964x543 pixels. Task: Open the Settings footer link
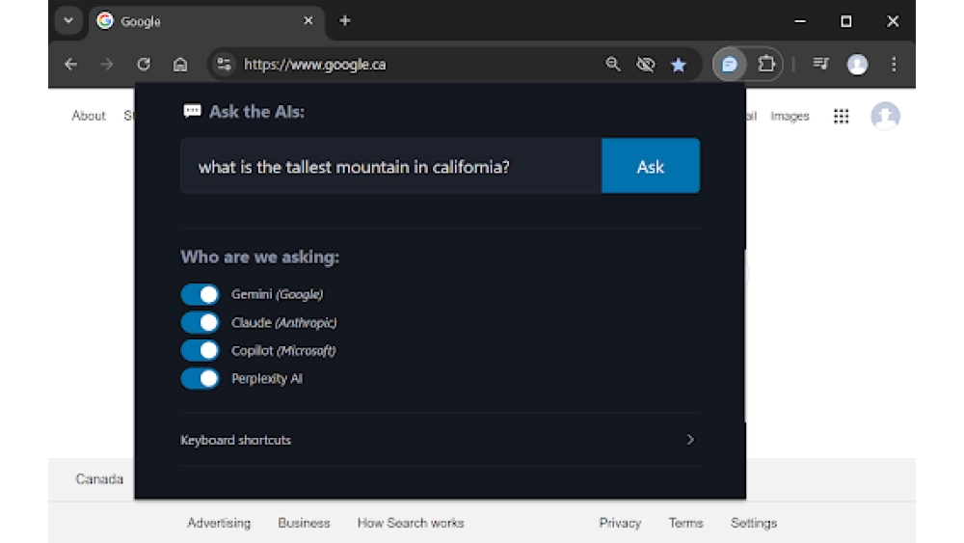(x=754, y=523)
